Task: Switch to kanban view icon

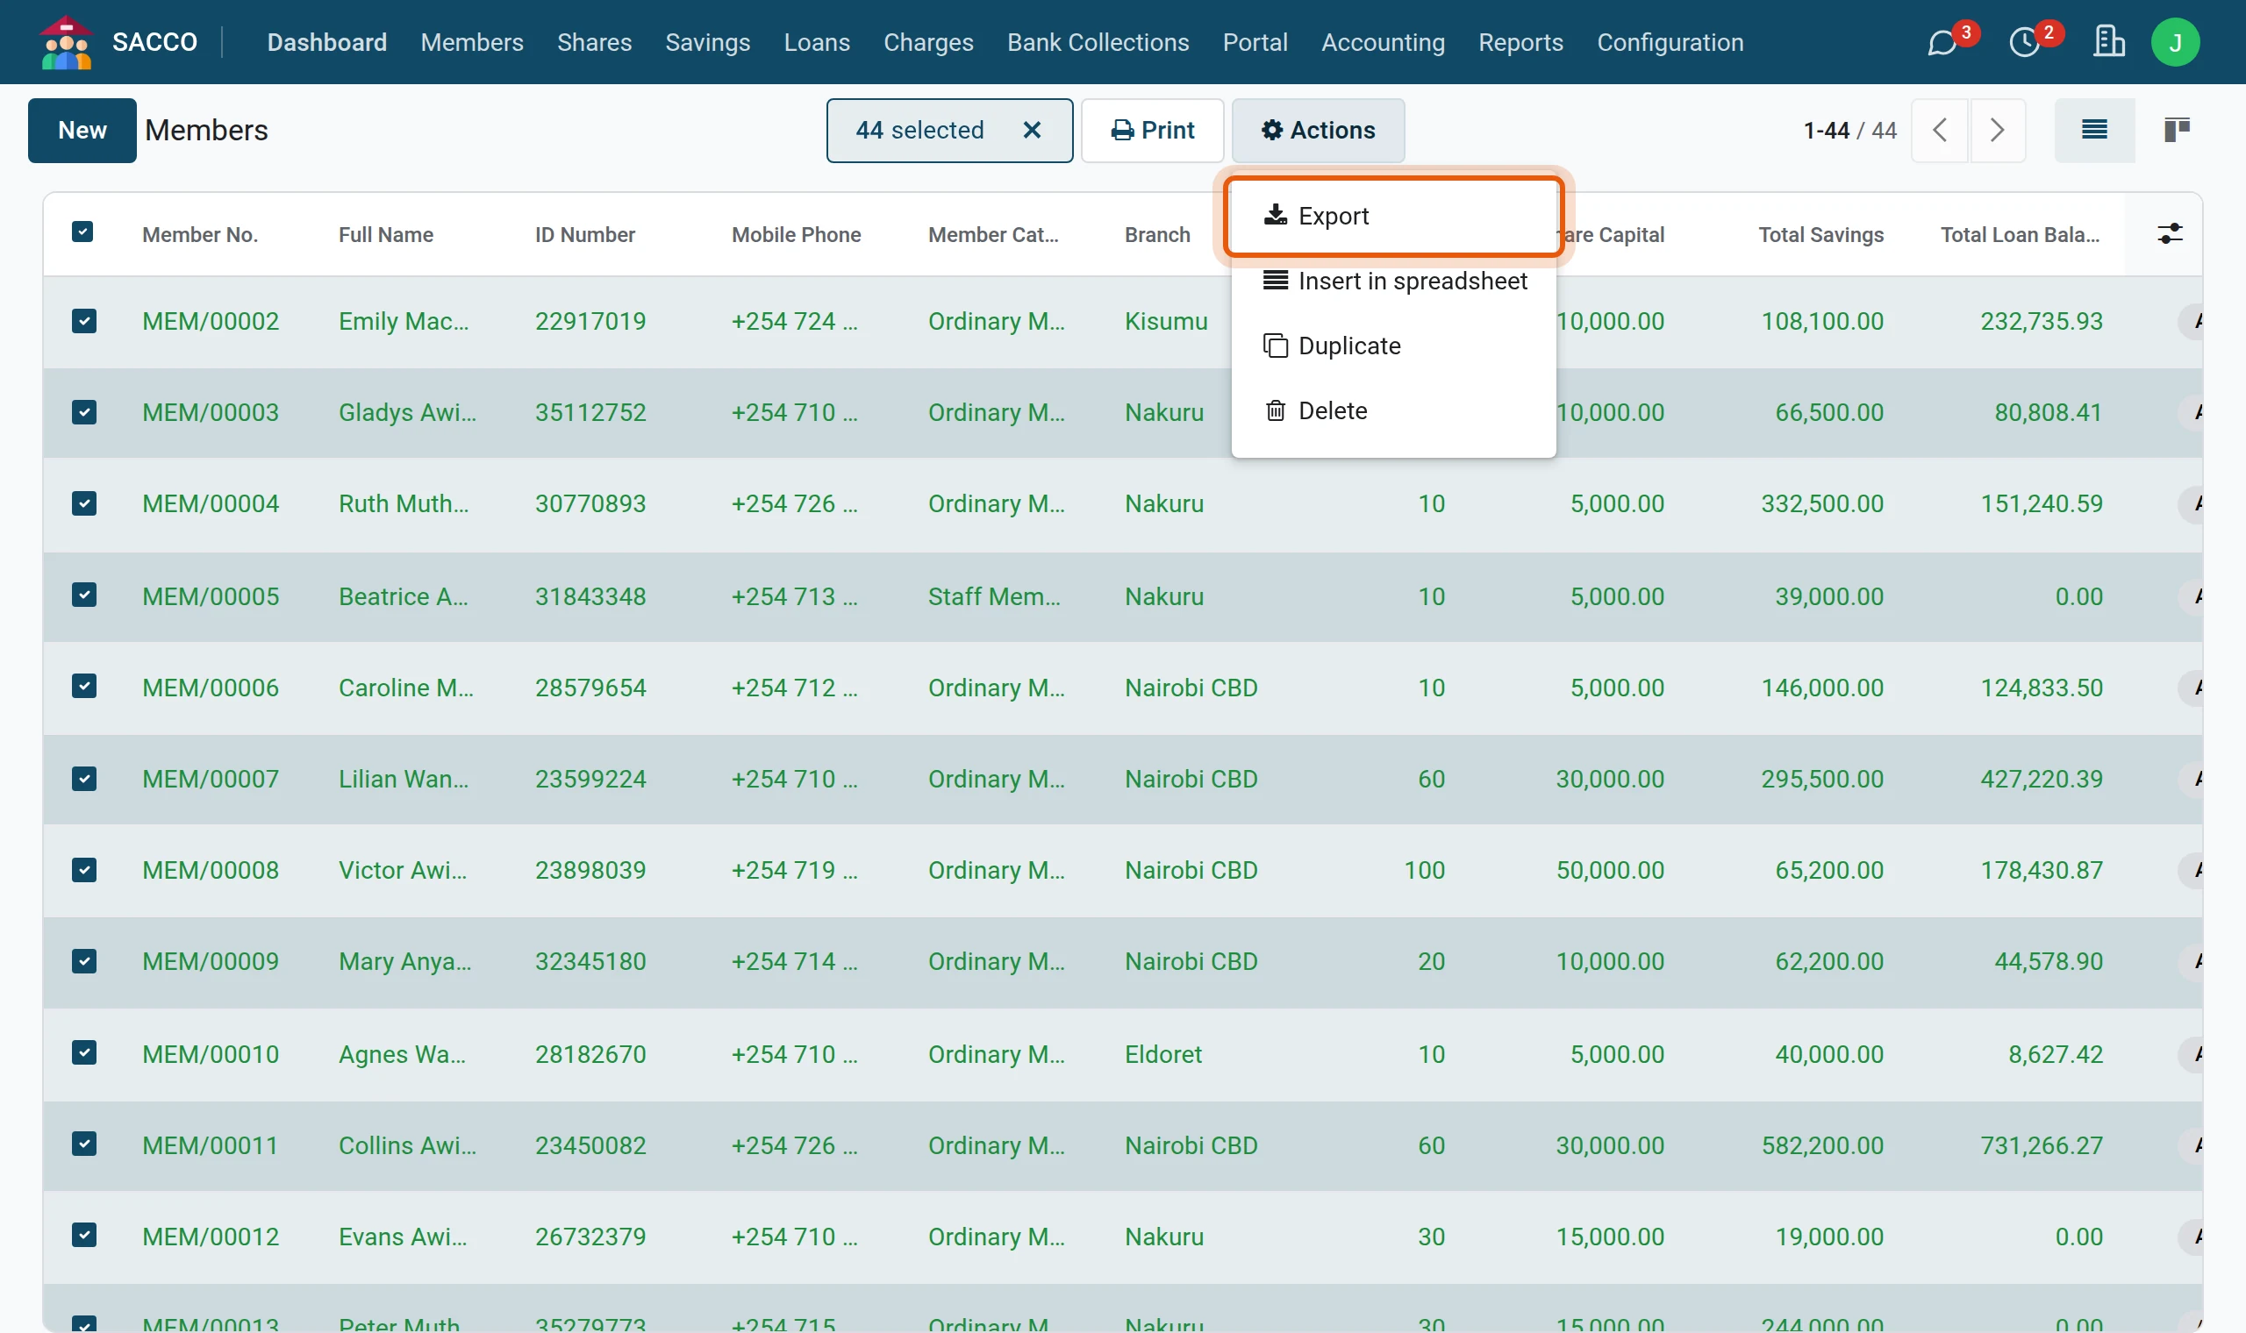Action: coord(2176,131)
